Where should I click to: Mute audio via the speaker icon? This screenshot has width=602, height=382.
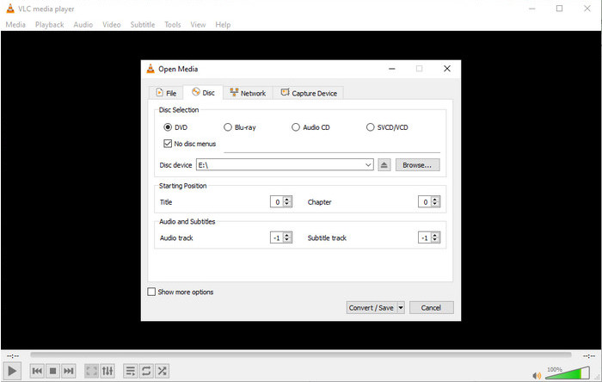537,375
